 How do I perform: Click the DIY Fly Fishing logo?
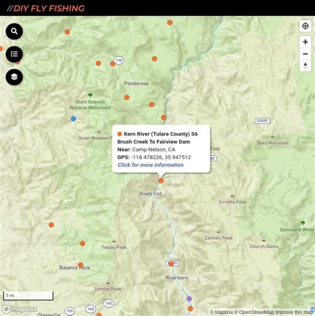46,8
